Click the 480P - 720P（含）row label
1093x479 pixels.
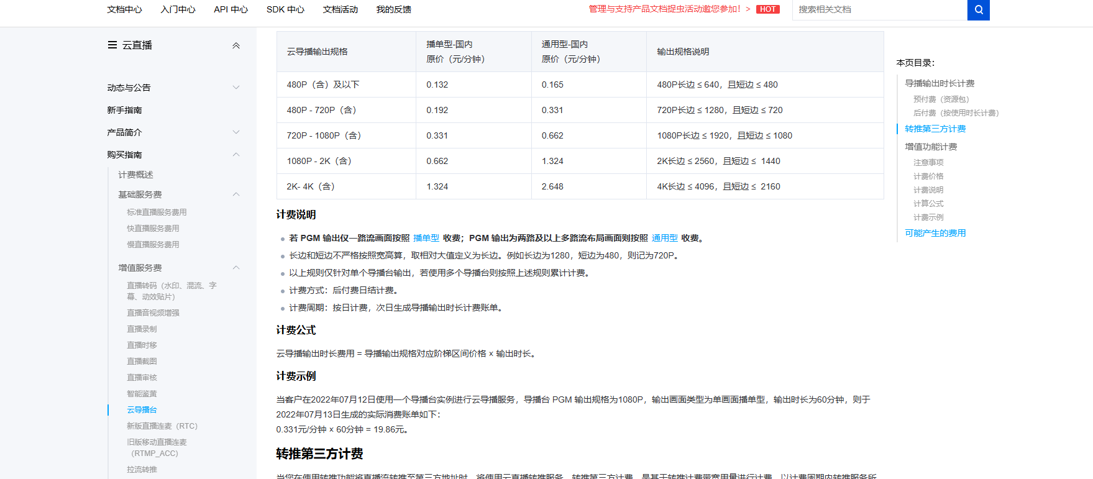322,110
